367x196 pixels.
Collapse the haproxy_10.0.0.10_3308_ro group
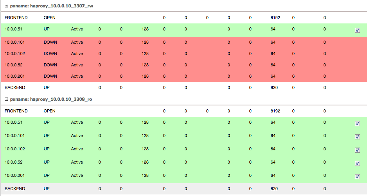pos(7,99)
